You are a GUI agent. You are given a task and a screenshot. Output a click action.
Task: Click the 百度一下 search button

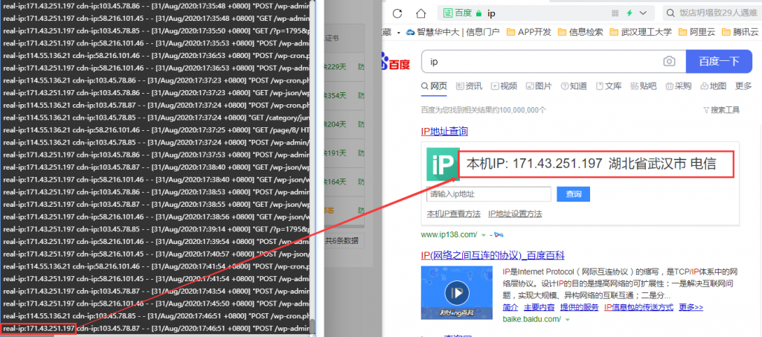click(x=719, y=61)
